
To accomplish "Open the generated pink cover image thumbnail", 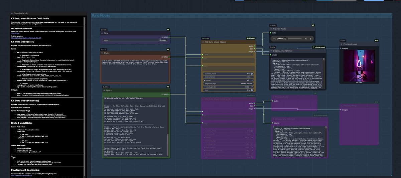I will click(360, 65).
